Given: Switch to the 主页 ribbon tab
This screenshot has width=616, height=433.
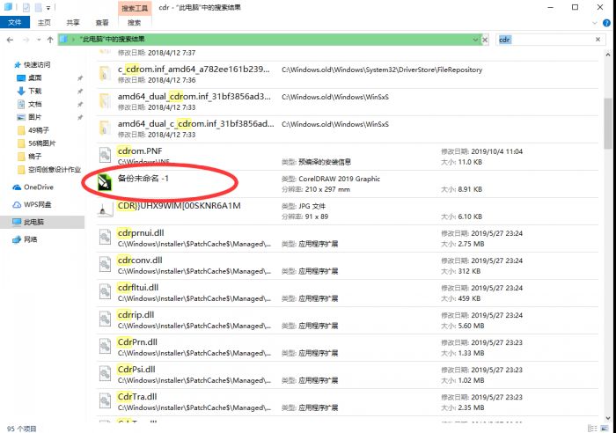Looking at the screenshot, I should (x=44, y=22).
